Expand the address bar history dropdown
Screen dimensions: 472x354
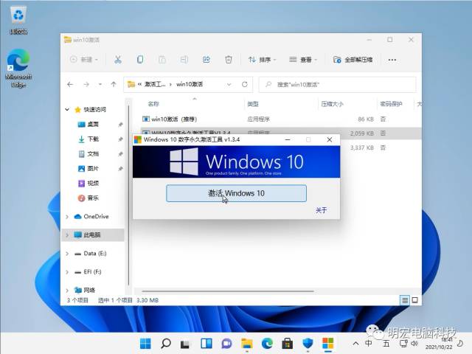click(229, 84)
